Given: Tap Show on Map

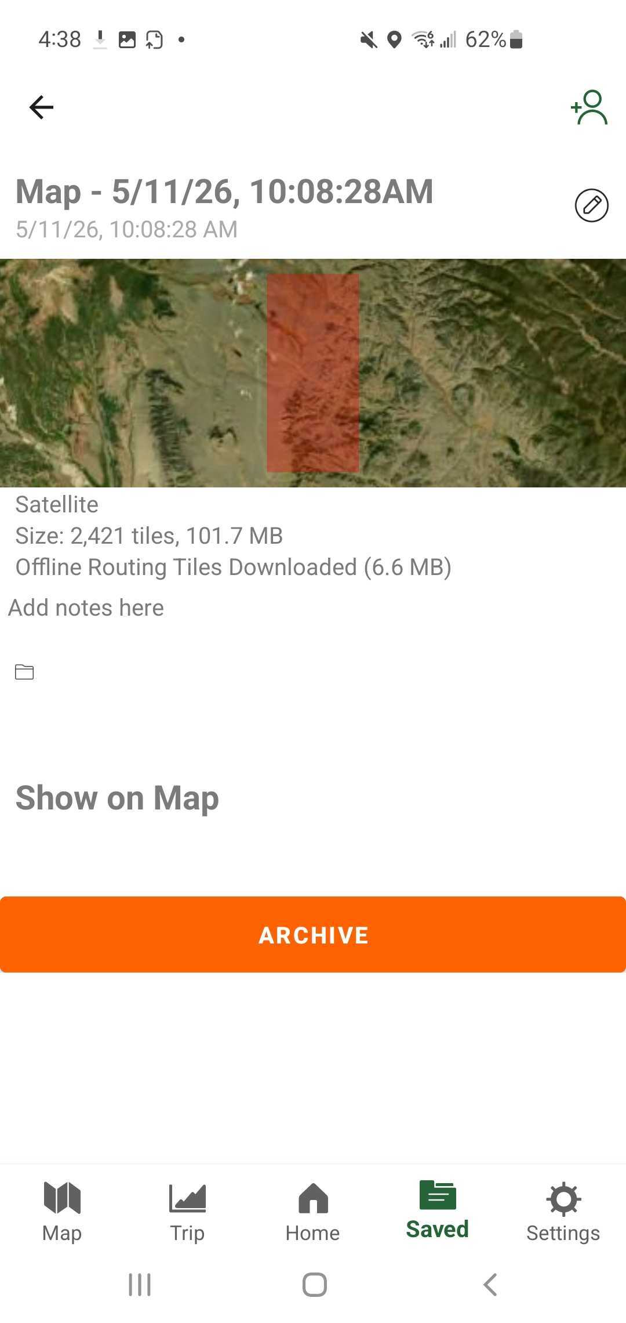Looking at the screenshot, I should point(117,798).
